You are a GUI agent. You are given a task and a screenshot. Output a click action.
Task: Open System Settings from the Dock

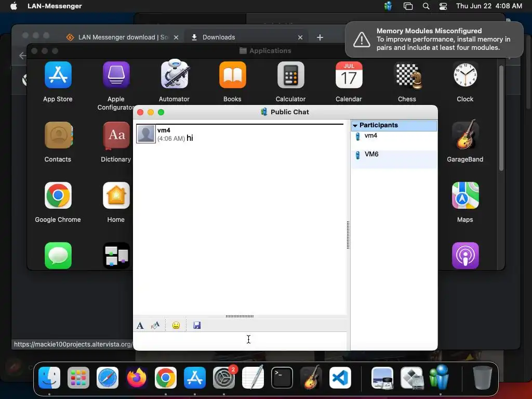point(224,378)
